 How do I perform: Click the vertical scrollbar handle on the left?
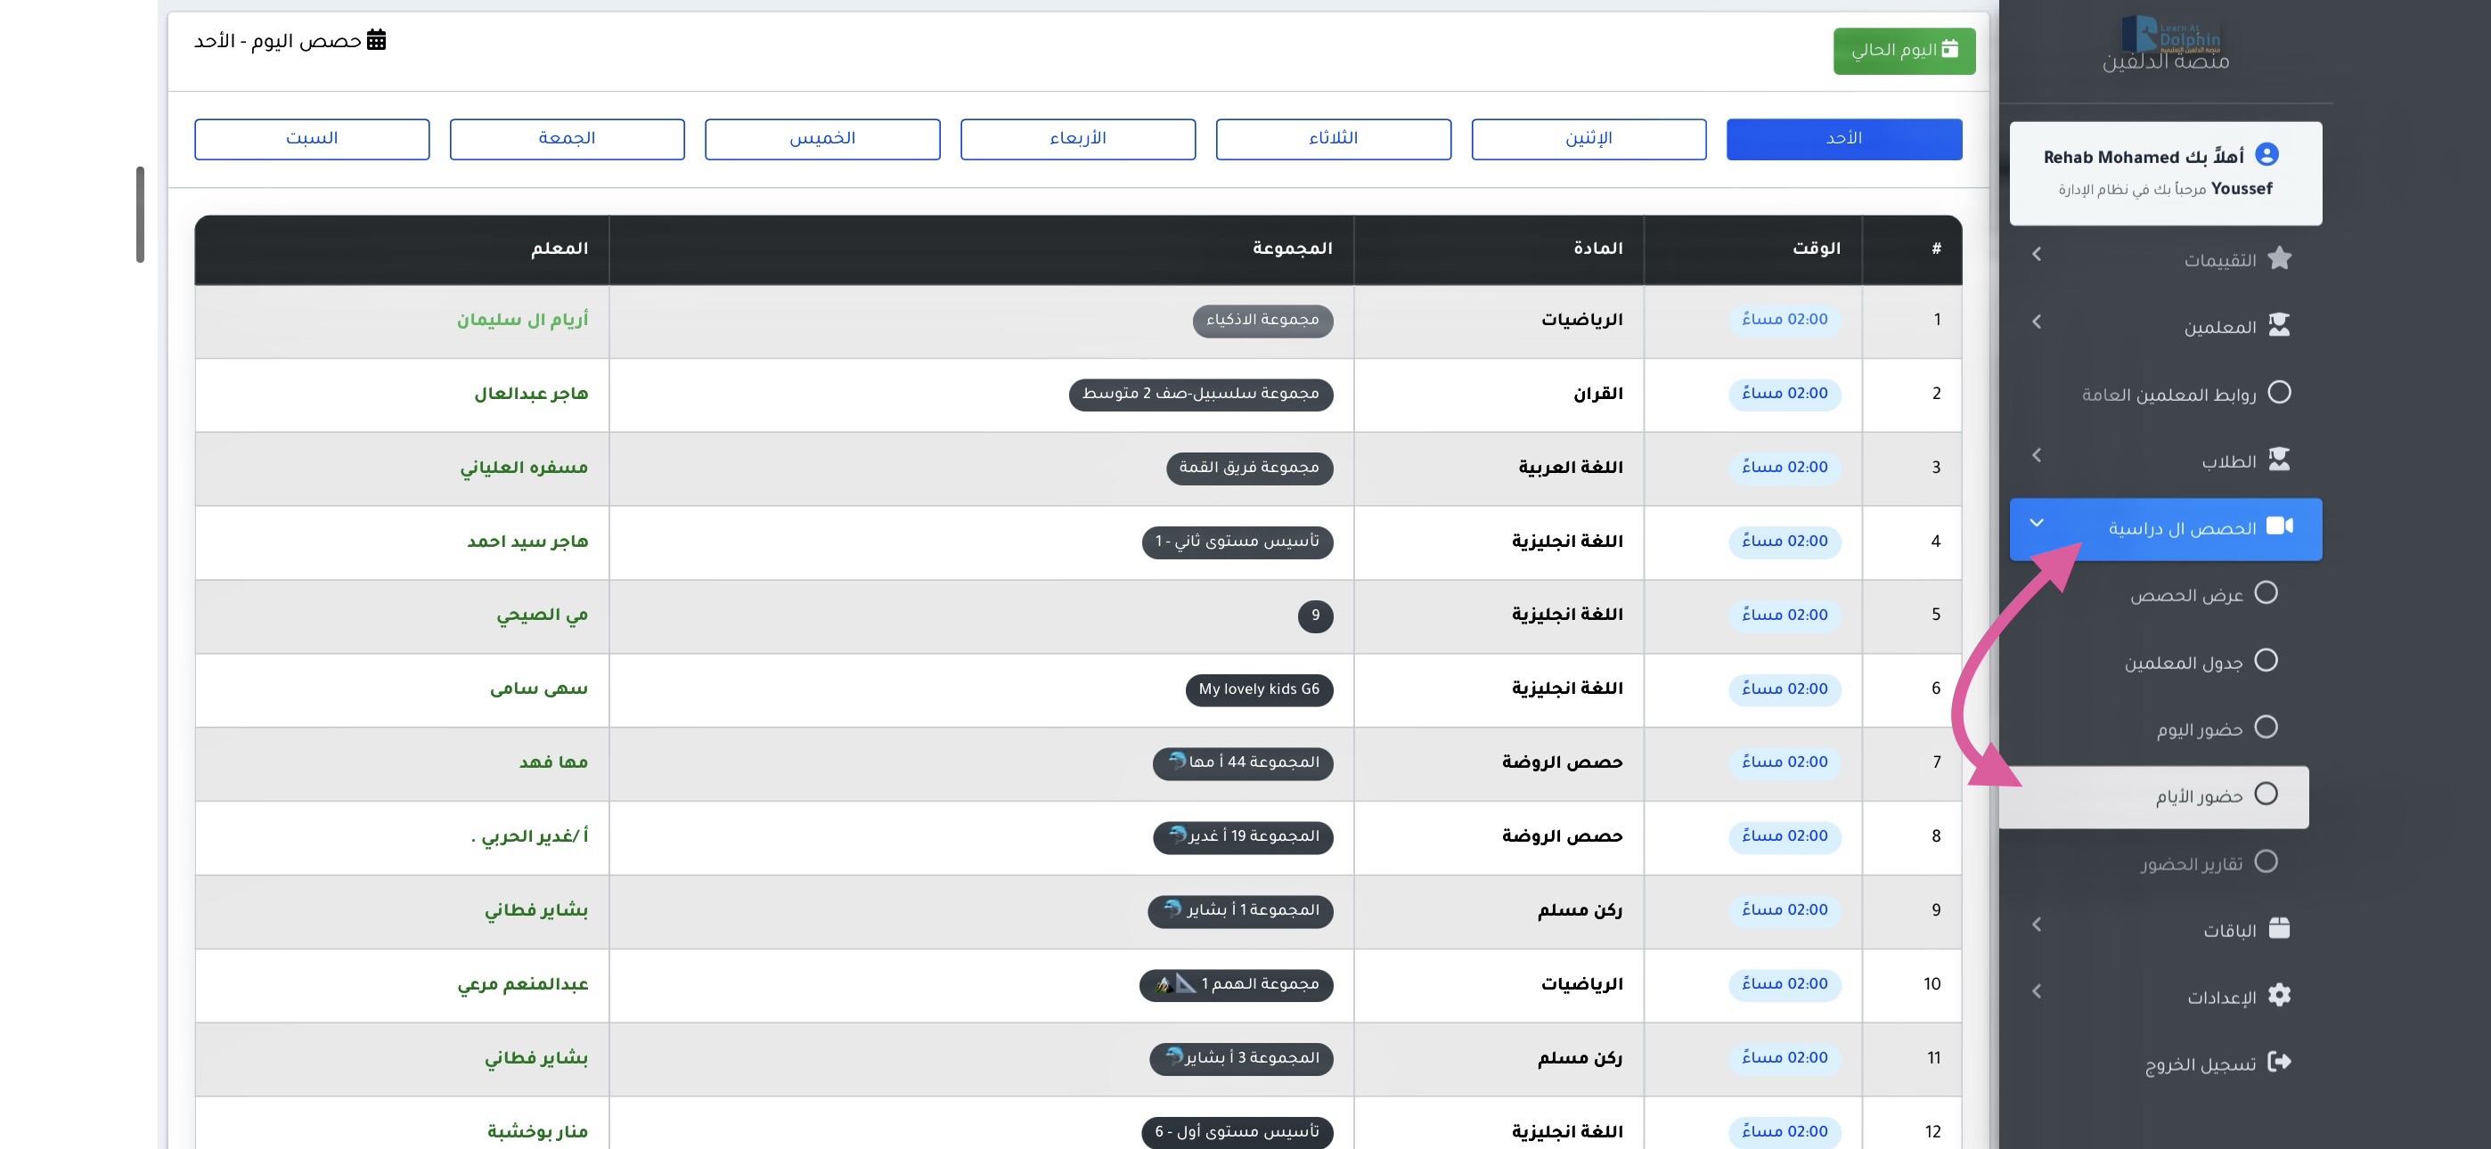coord(140,215)
